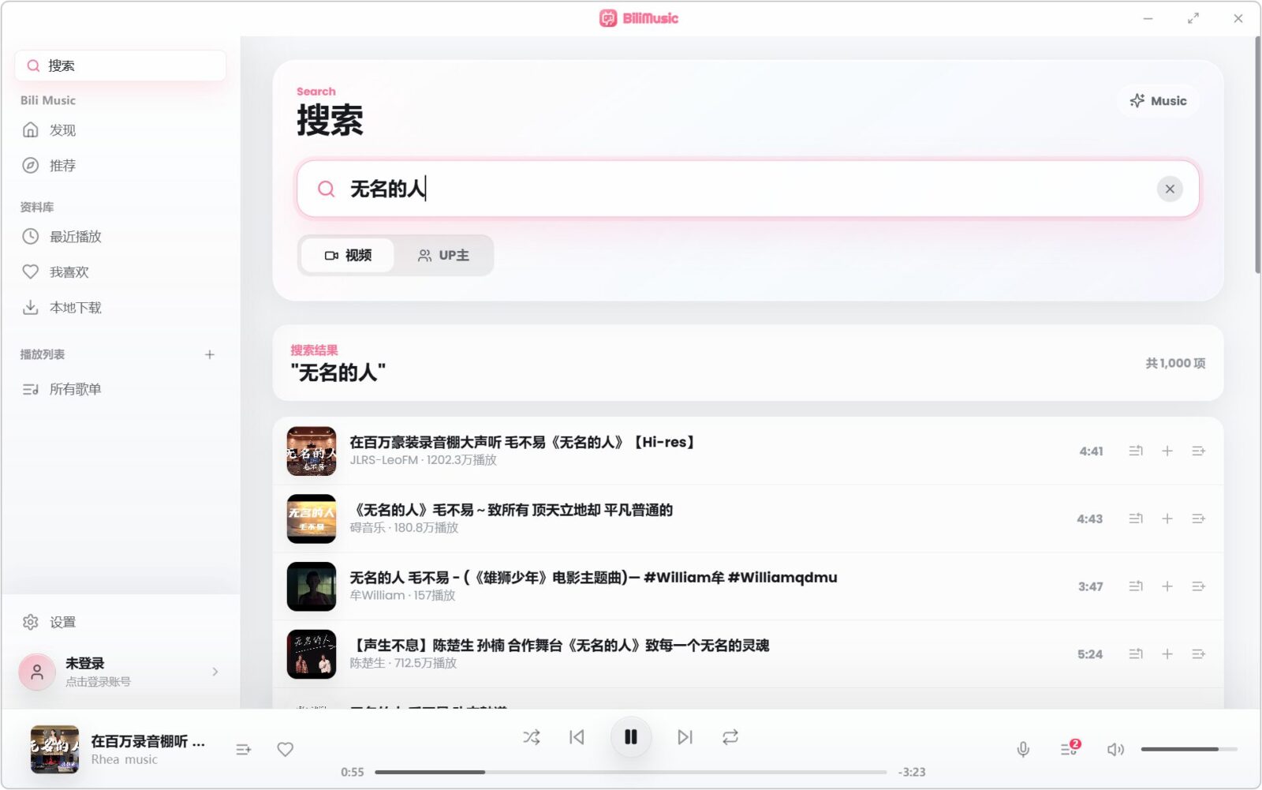Screen dimensions: 1262x790
Task: Click thumbnail of the 牟William video result
Action: tap(312, 587)
